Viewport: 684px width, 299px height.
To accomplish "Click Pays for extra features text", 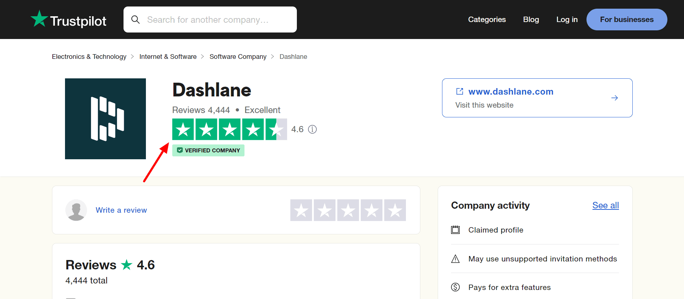I will (510, 287).
